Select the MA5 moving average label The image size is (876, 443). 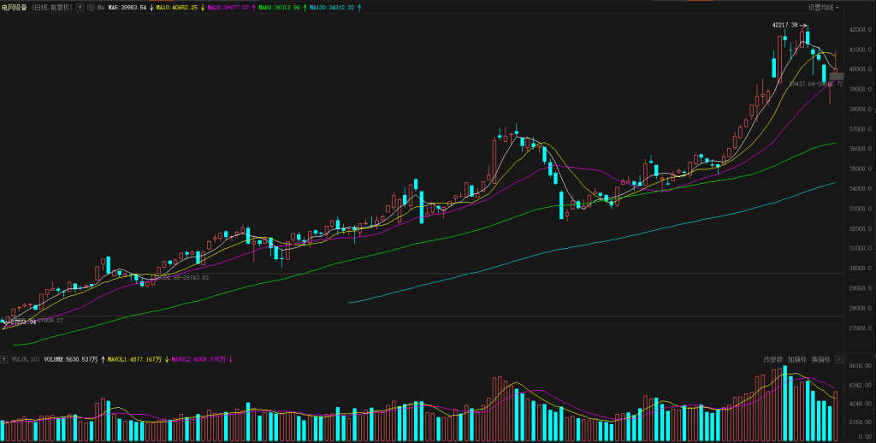127,8
